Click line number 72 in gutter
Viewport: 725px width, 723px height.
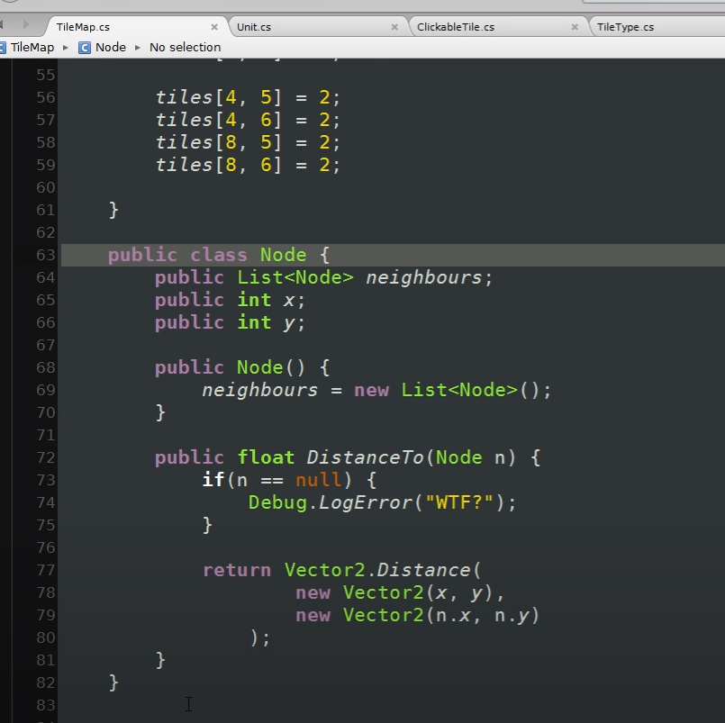tap(45, 457)
